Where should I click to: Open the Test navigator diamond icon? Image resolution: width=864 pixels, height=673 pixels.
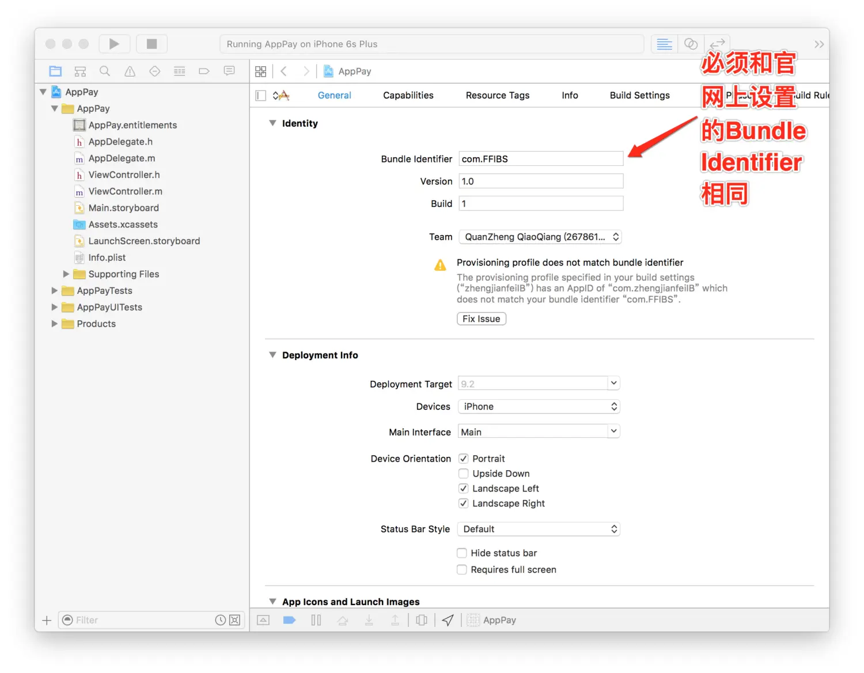point(155,71)
